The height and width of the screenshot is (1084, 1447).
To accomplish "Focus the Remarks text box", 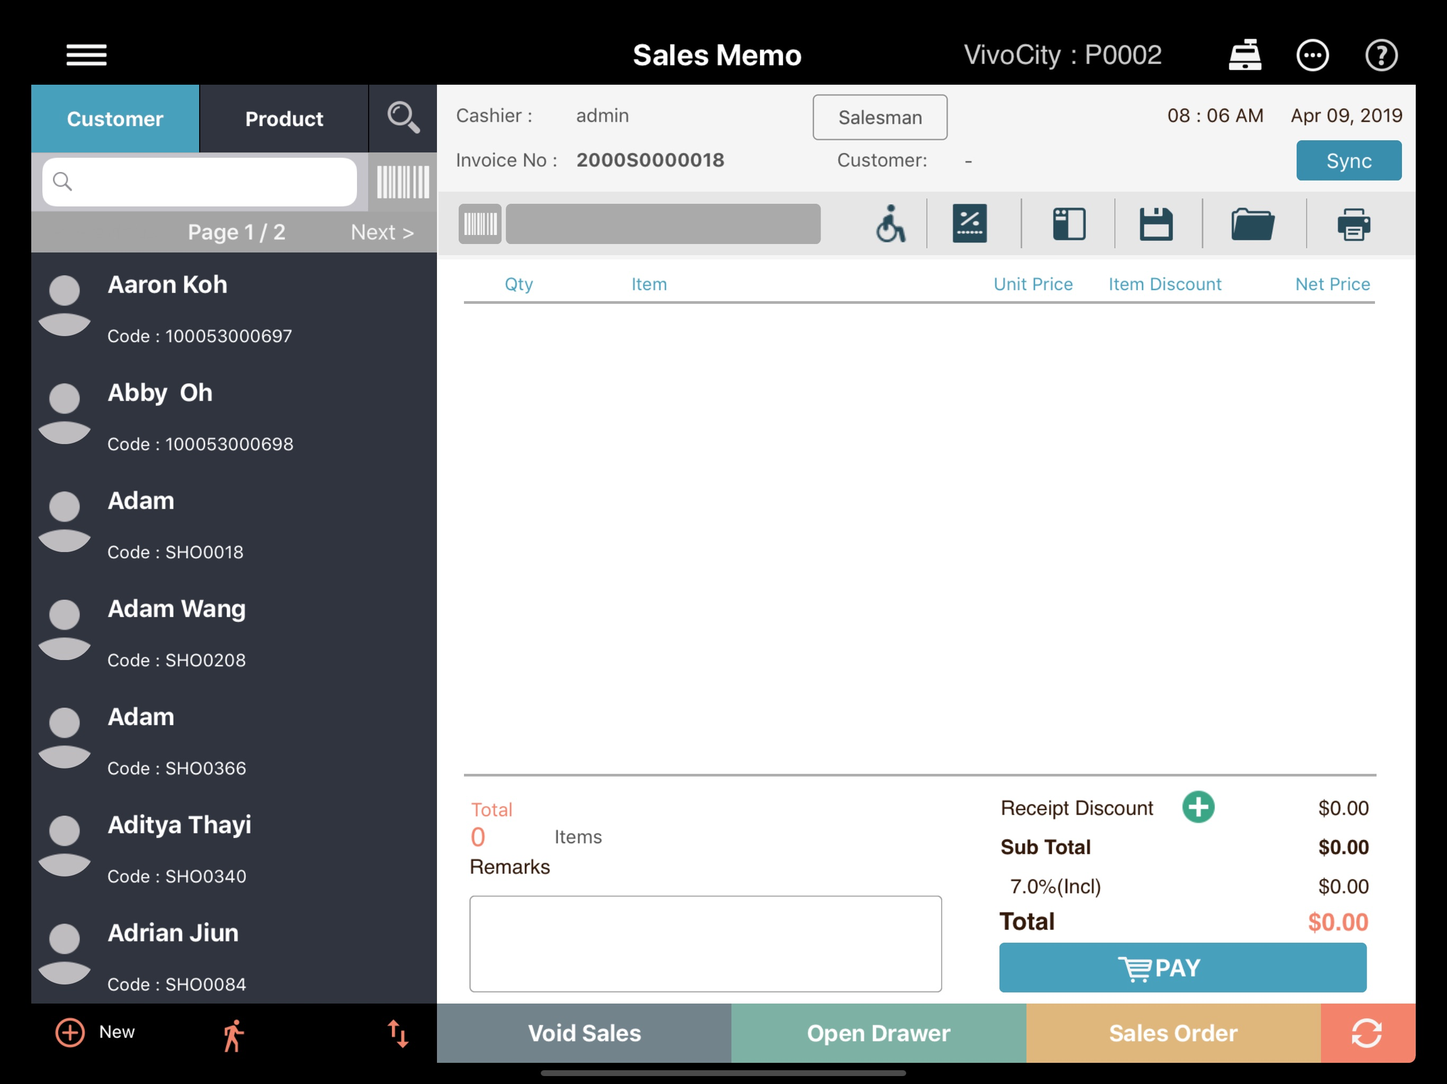I will (705, 943).
